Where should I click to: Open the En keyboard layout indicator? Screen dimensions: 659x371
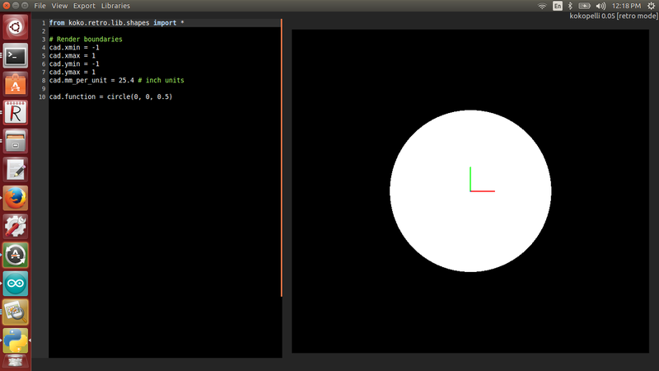tap(558, 6)
